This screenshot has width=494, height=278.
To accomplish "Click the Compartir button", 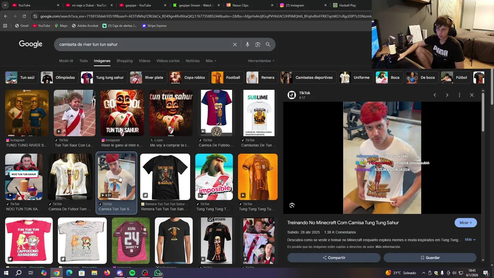I will 334,258.
